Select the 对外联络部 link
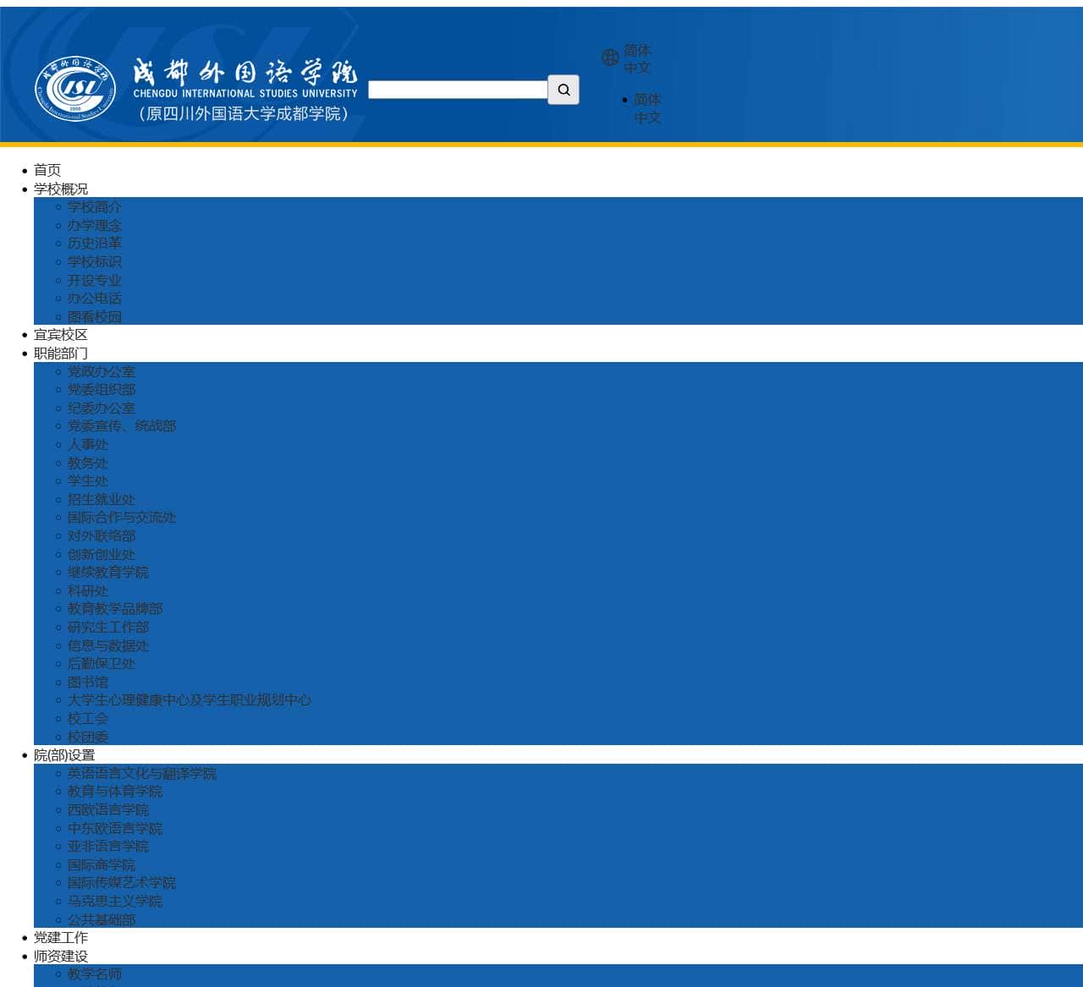The image size is (1083, 987). [102, 536]
